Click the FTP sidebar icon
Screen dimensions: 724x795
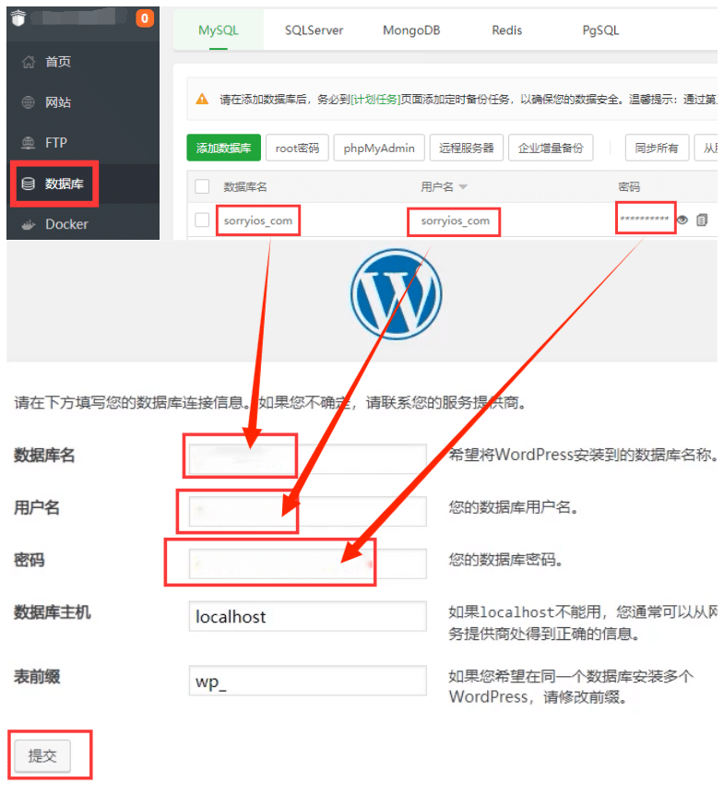[29, 143]
